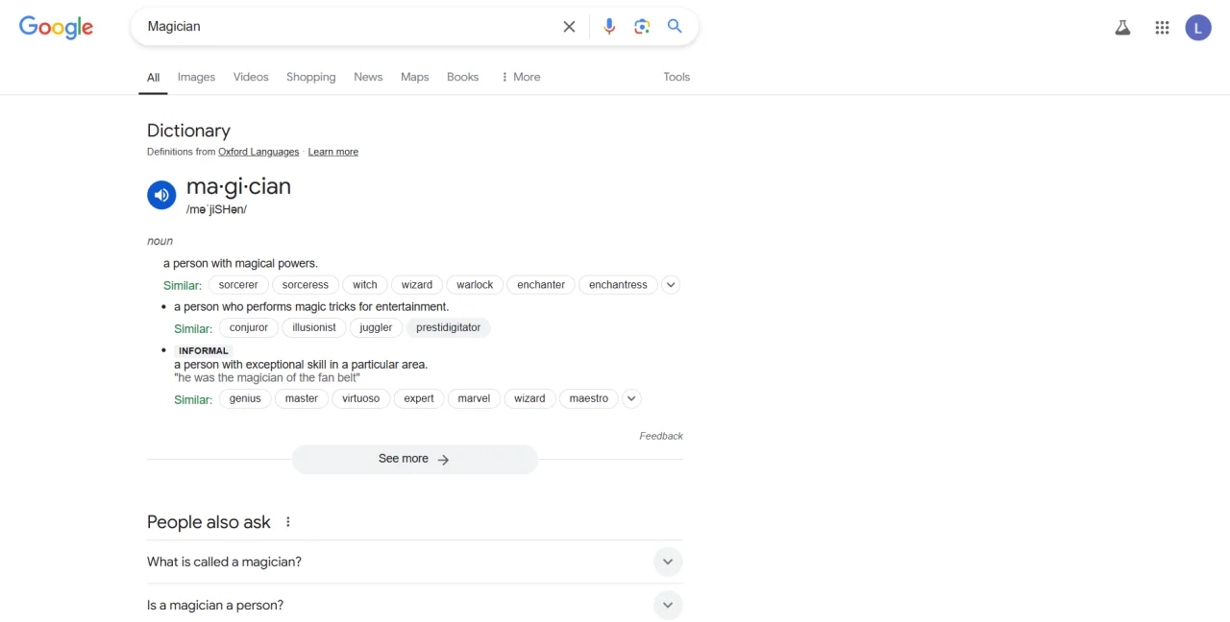1230x622 pixels.
Task: Click the example 'he was the magician of the fan belt'
Action: point(267,378)
